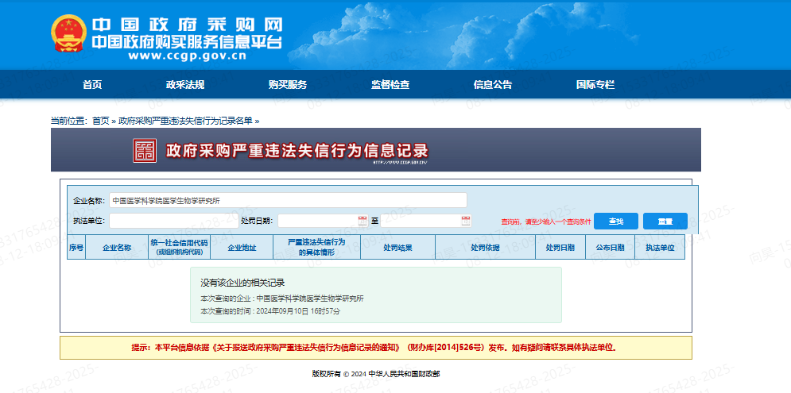Click the 中国政府购买服务信息平台 subtitle text
This screenshot has width=791, height=393.
coord(187,42)
